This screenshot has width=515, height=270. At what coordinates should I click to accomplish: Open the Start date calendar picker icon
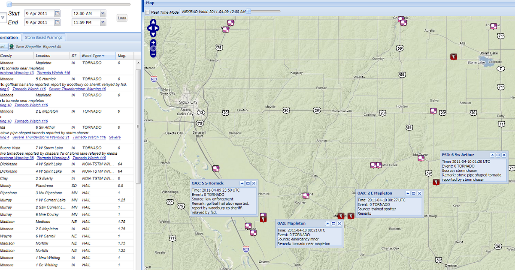pos(58,14)
